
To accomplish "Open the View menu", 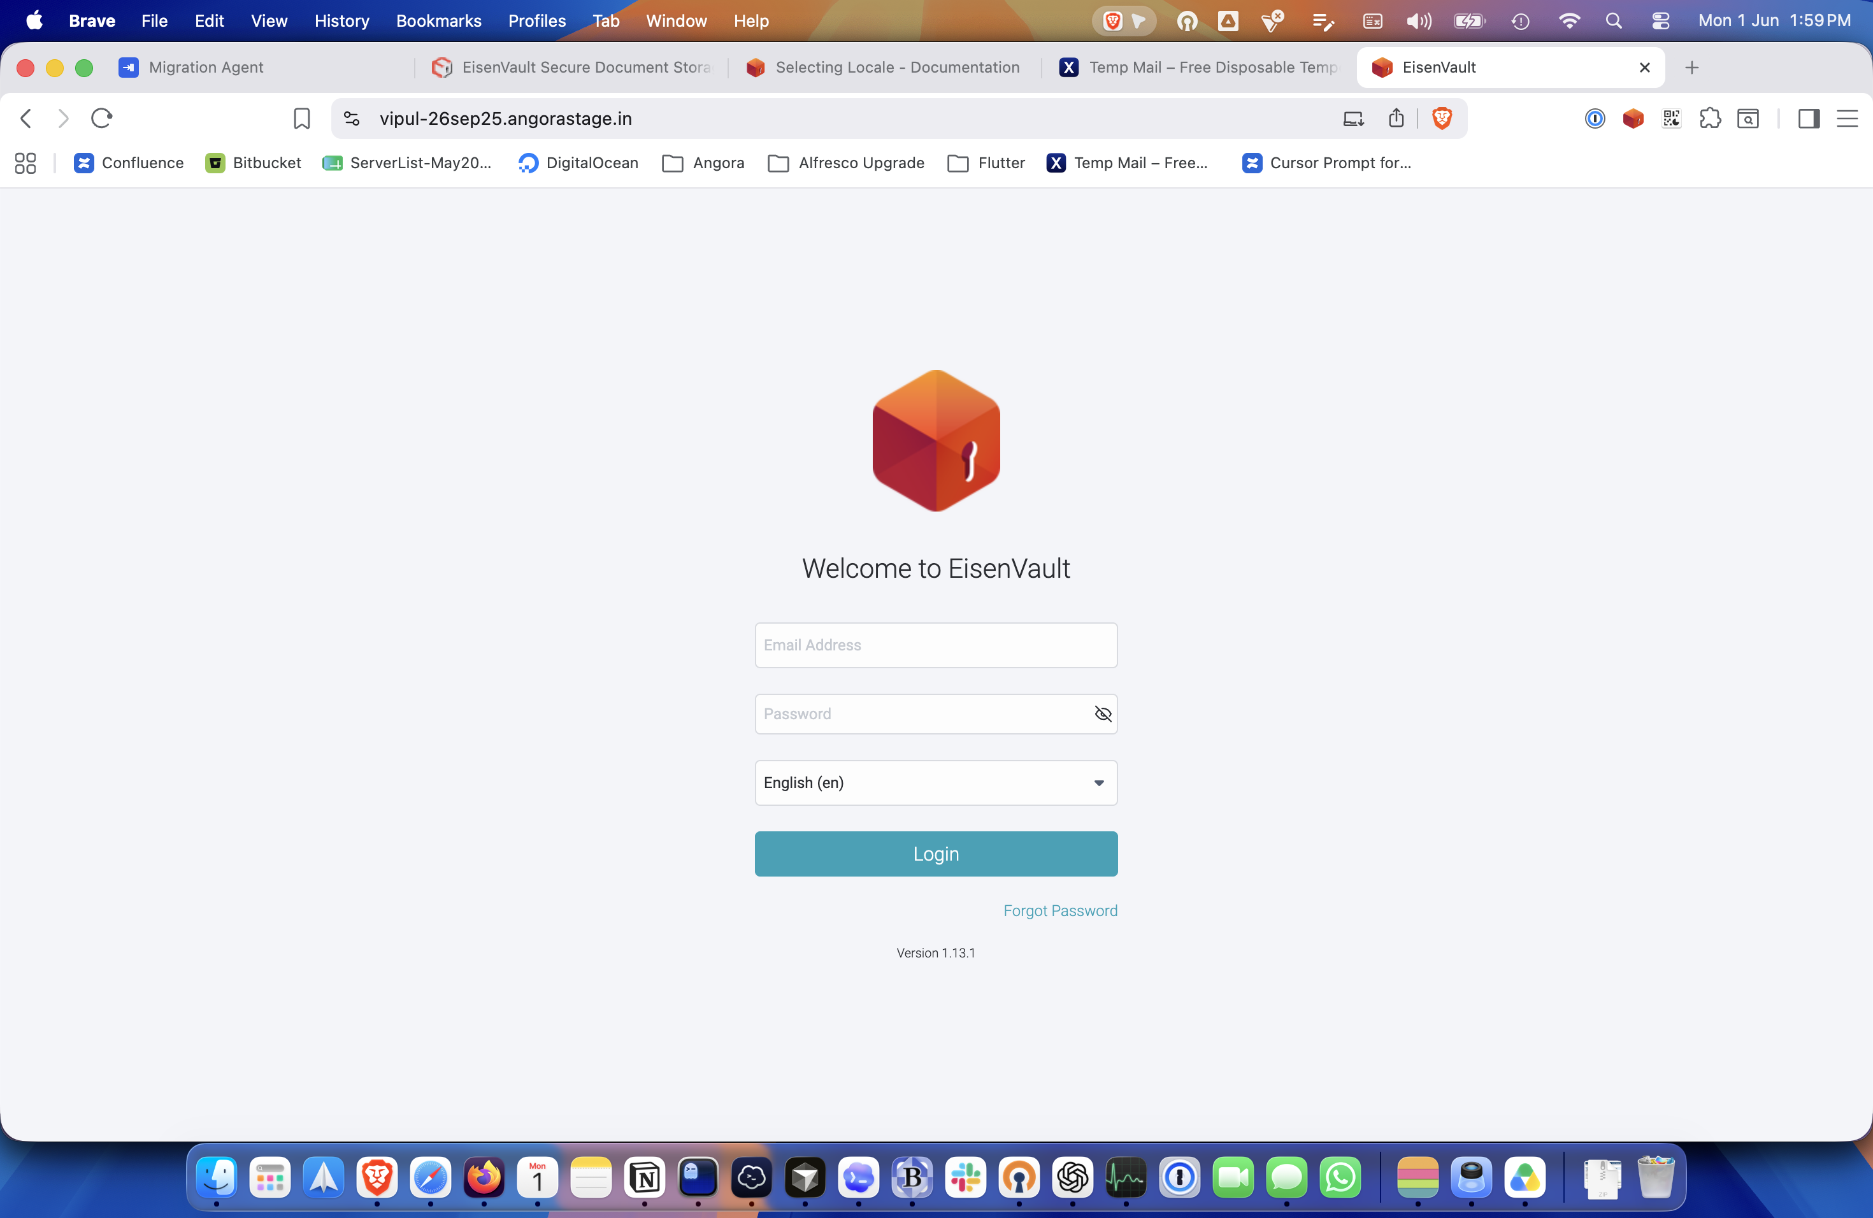I will click(x=268, y=20).
